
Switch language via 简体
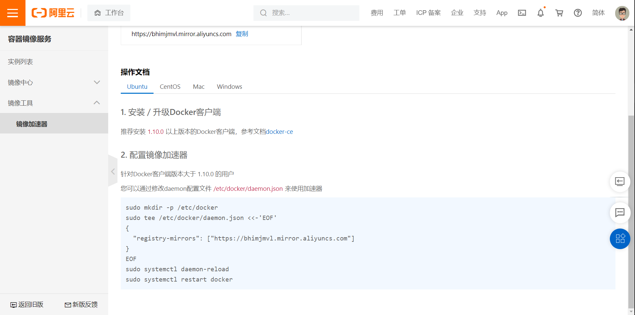click(x=599, y=13)
